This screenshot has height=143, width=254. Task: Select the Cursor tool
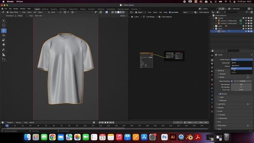(4, 25)
